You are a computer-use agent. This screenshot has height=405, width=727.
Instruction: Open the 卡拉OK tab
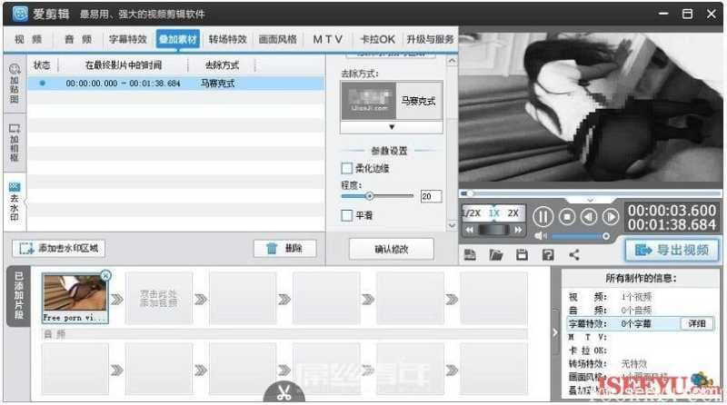[x=377, y=39]
